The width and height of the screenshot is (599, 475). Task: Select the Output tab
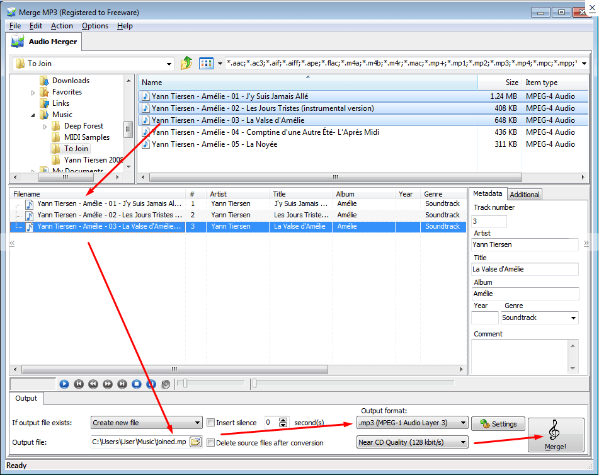[x=26, y=398]
